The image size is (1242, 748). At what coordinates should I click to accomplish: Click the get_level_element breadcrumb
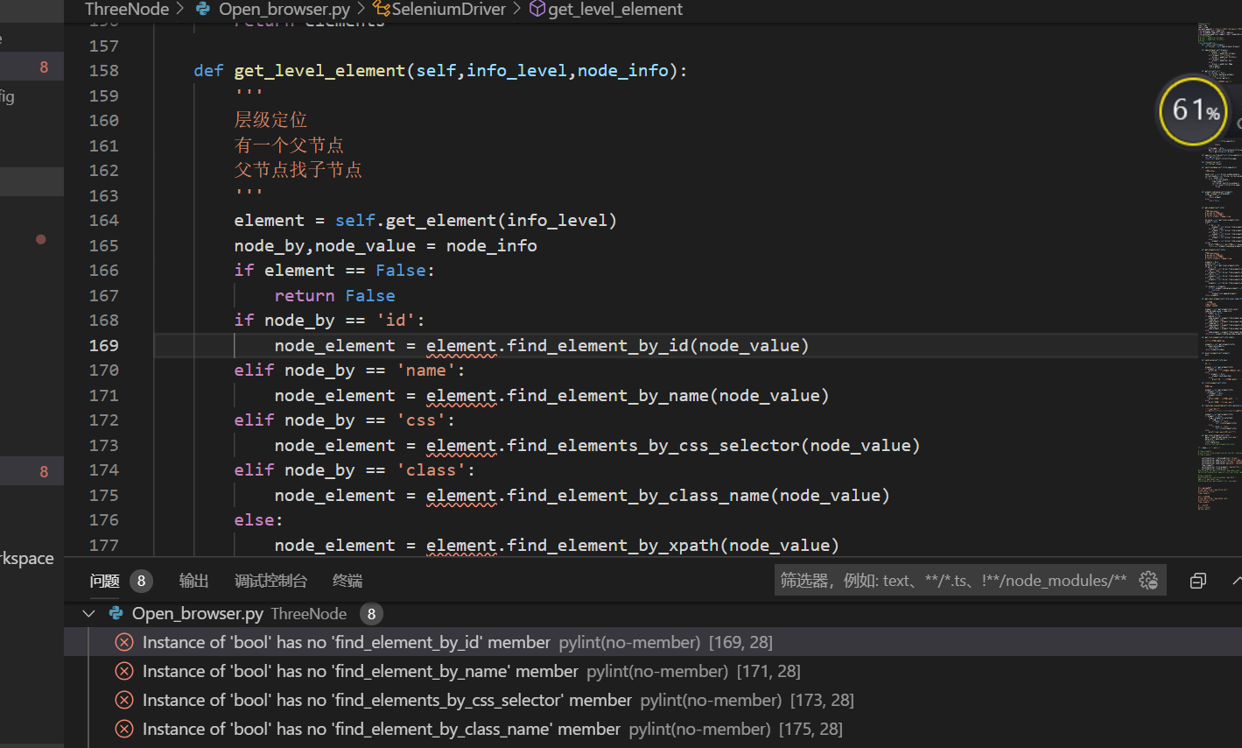click(x=615, y=10)
